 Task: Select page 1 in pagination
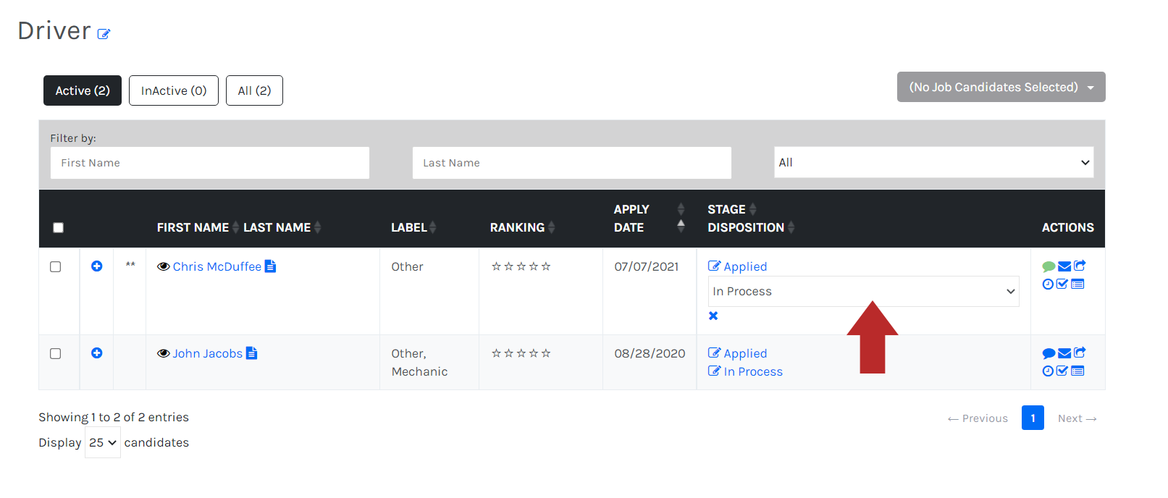1033,418
